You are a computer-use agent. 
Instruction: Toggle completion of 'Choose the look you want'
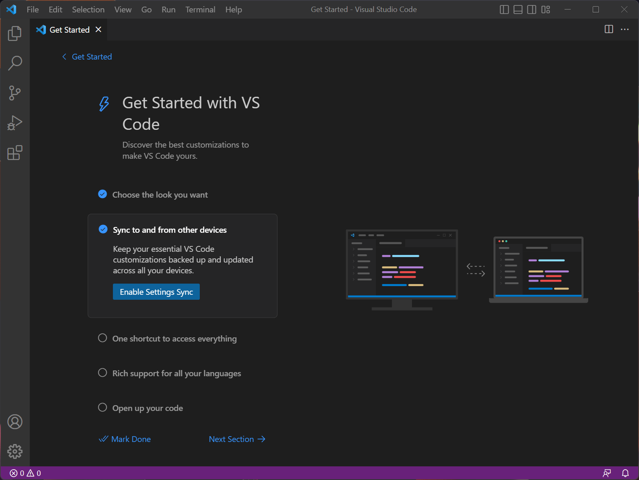(103, 194)
